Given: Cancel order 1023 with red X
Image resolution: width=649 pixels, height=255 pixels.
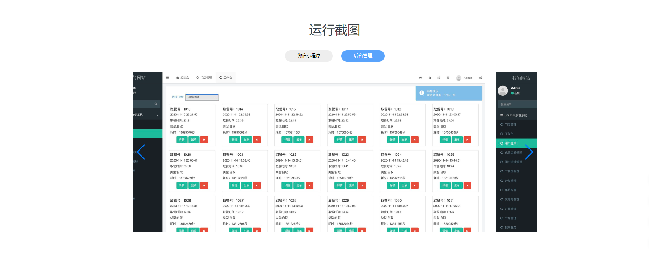Looking at the screenshot, I should pos(362,185).
